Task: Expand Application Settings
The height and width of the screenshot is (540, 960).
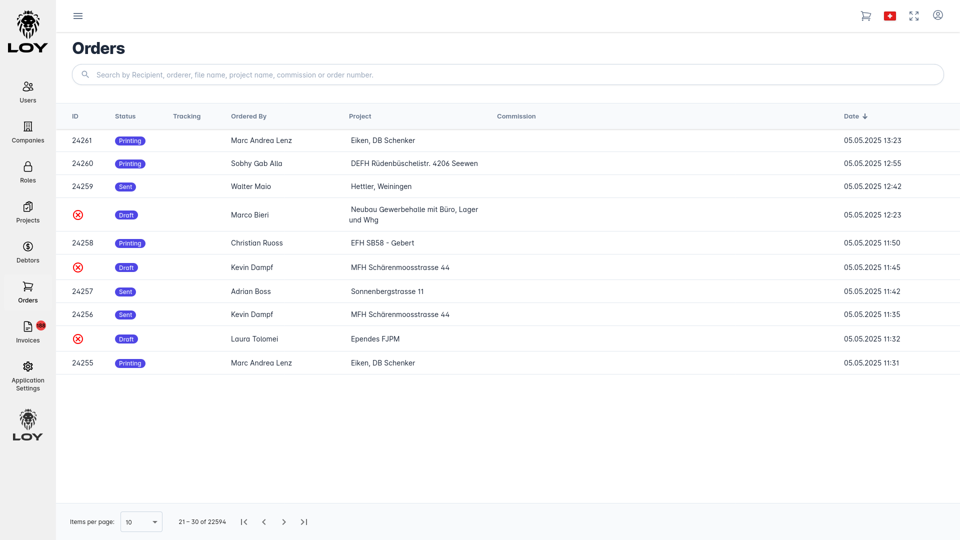Action: (x=27, y=375)
